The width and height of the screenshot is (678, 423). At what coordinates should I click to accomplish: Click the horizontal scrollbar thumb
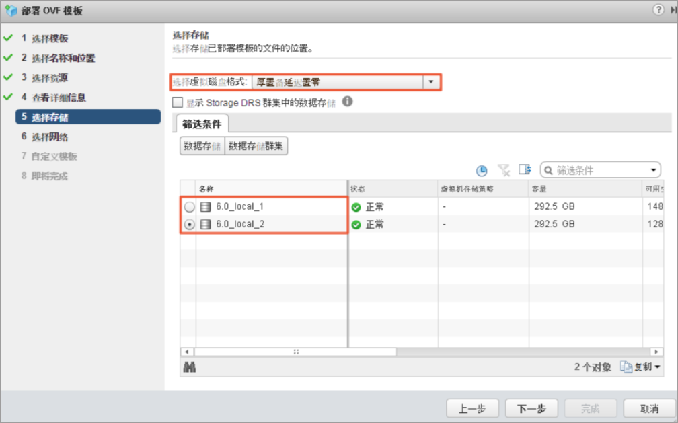pyautogui.click(x=295, y=352)
